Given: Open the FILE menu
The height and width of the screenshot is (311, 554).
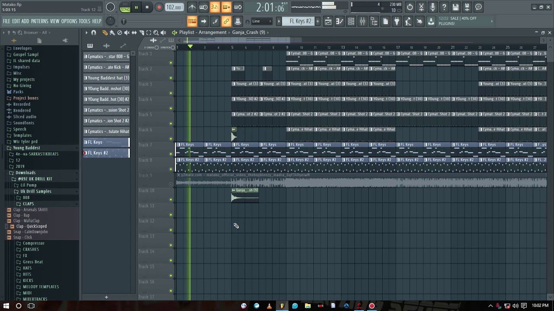Looking at the screenshot, I should 6,21.
